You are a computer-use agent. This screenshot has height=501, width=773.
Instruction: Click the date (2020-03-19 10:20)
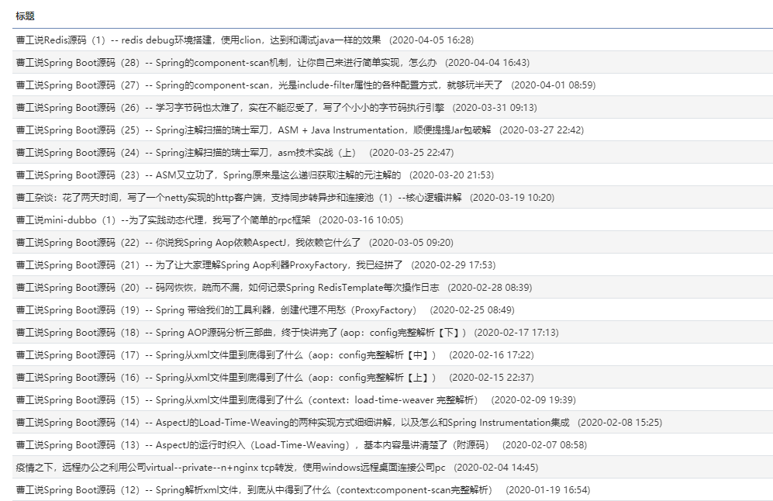[512, 198]
